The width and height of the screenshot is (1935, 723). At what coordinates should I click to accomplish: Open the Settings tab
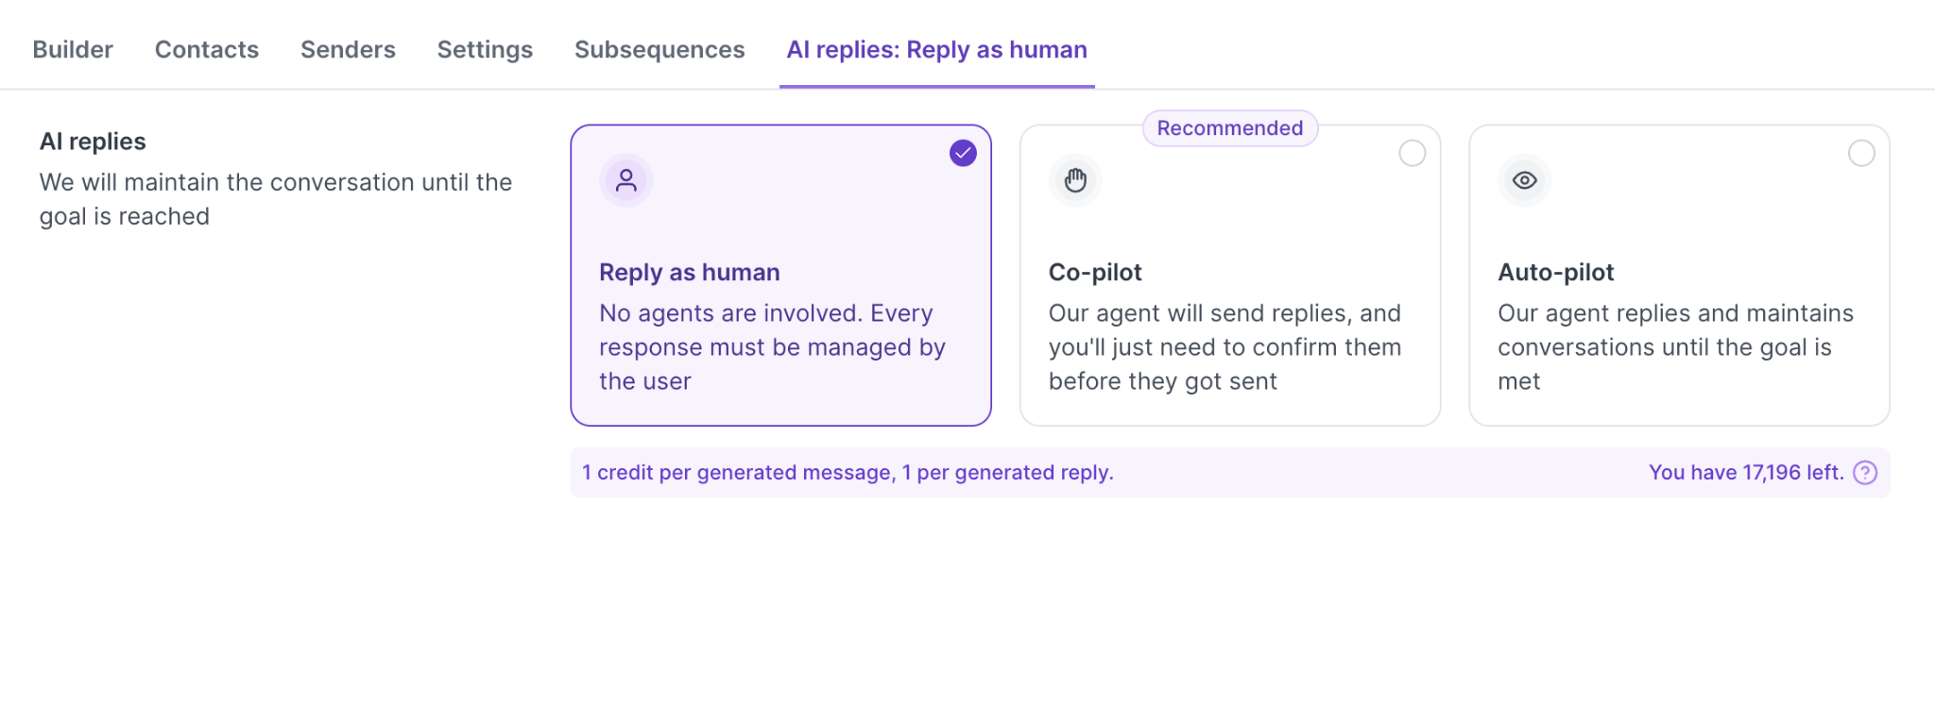click(485, 49)
